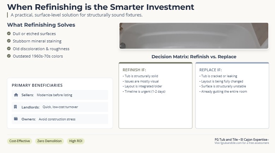Click the vertical bar before the subtitle
Image resolution: width=275 pixels, height=153 pixels.
7,15
